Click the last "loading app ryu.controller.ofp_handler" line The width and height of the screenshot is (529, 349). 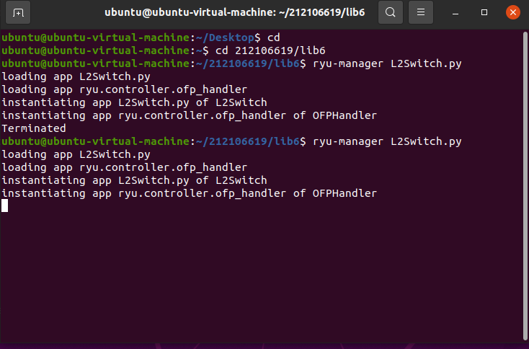pos(124,167)
